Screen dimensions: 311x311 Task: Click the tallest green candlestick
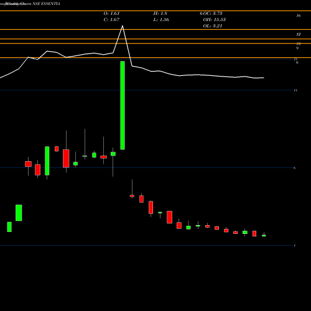coord(123,105)
